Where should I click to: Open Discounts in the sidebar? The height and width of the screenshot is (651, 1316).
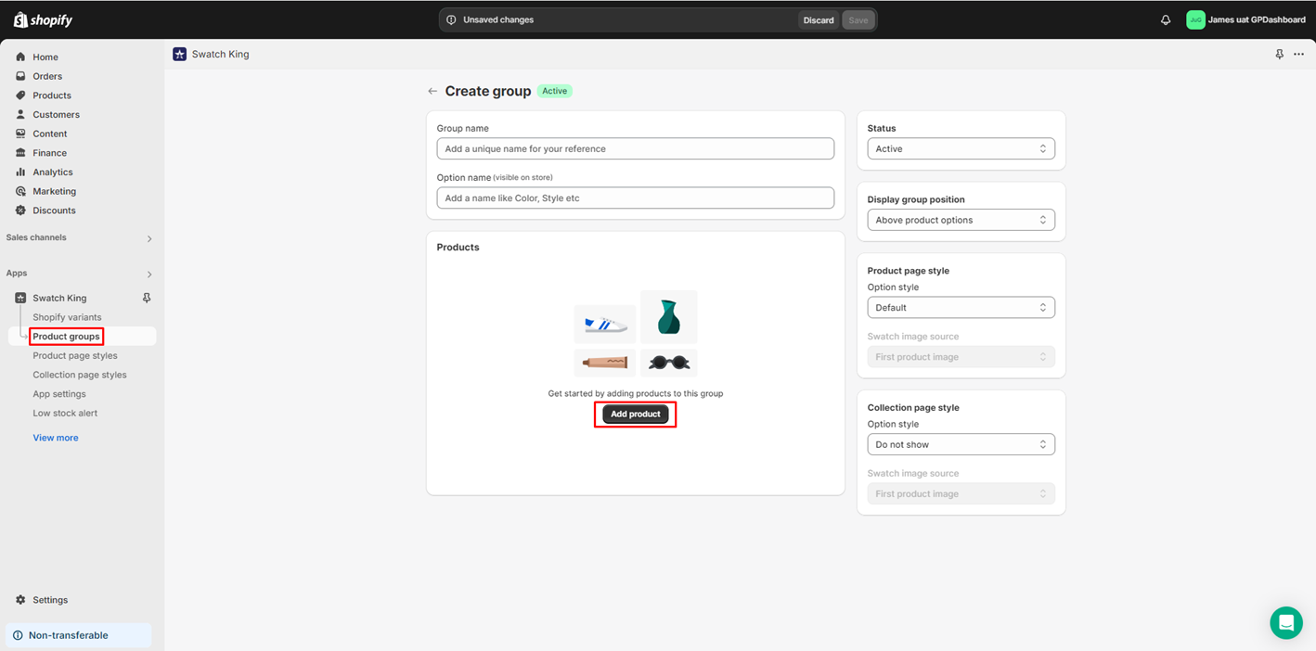(x=51, y=211)
